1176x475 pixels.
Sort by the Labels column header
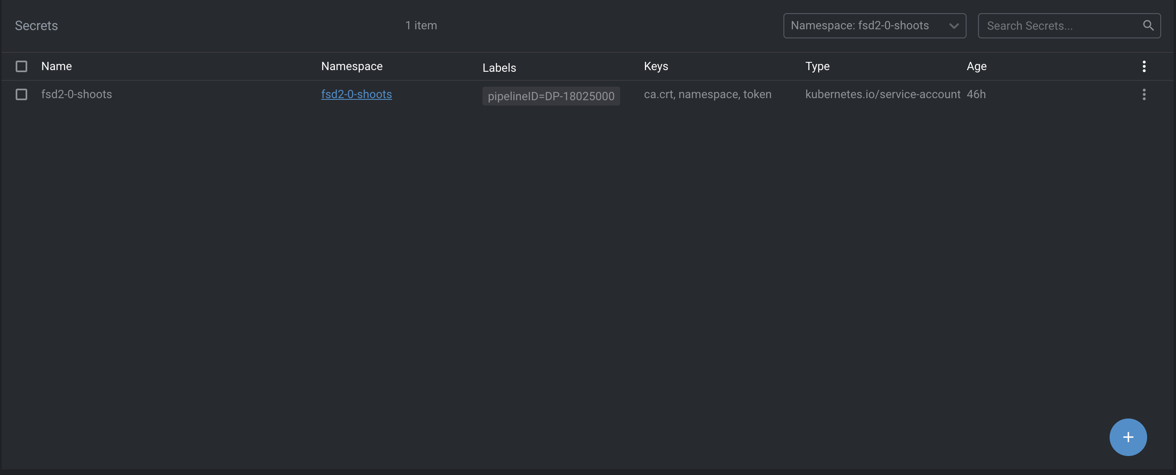tap(499, 68)
